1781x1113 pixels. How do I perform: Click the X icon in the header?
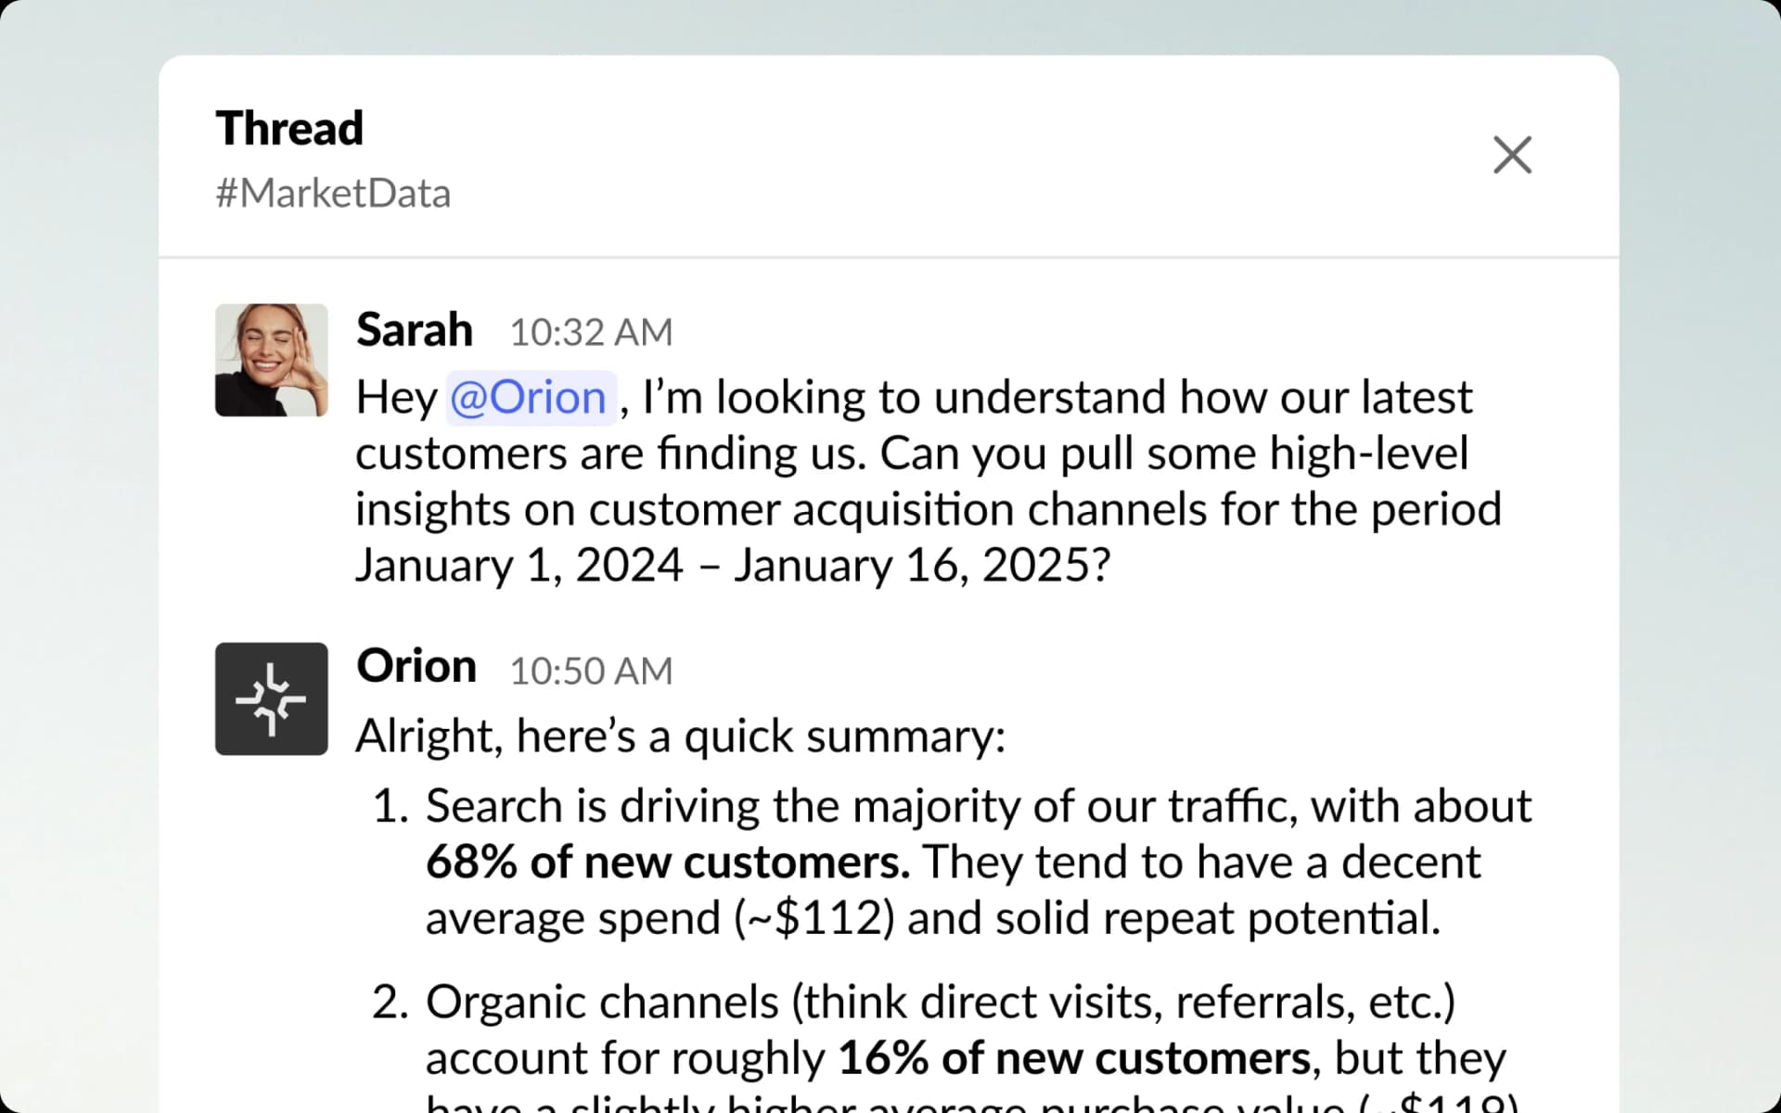click(x=1511, y=155)
